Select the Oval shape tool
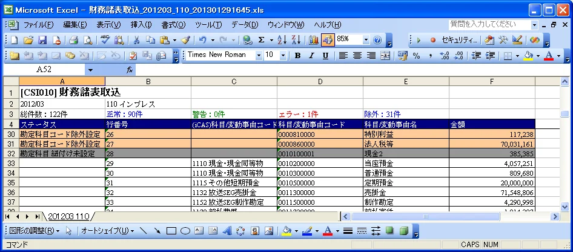 [x=185, y=231]
